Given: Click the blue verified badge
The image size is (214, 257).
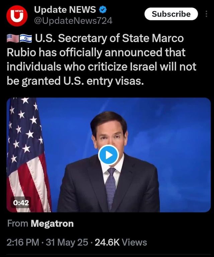Looking at the screenshot, I should click(x=103, y=10).
